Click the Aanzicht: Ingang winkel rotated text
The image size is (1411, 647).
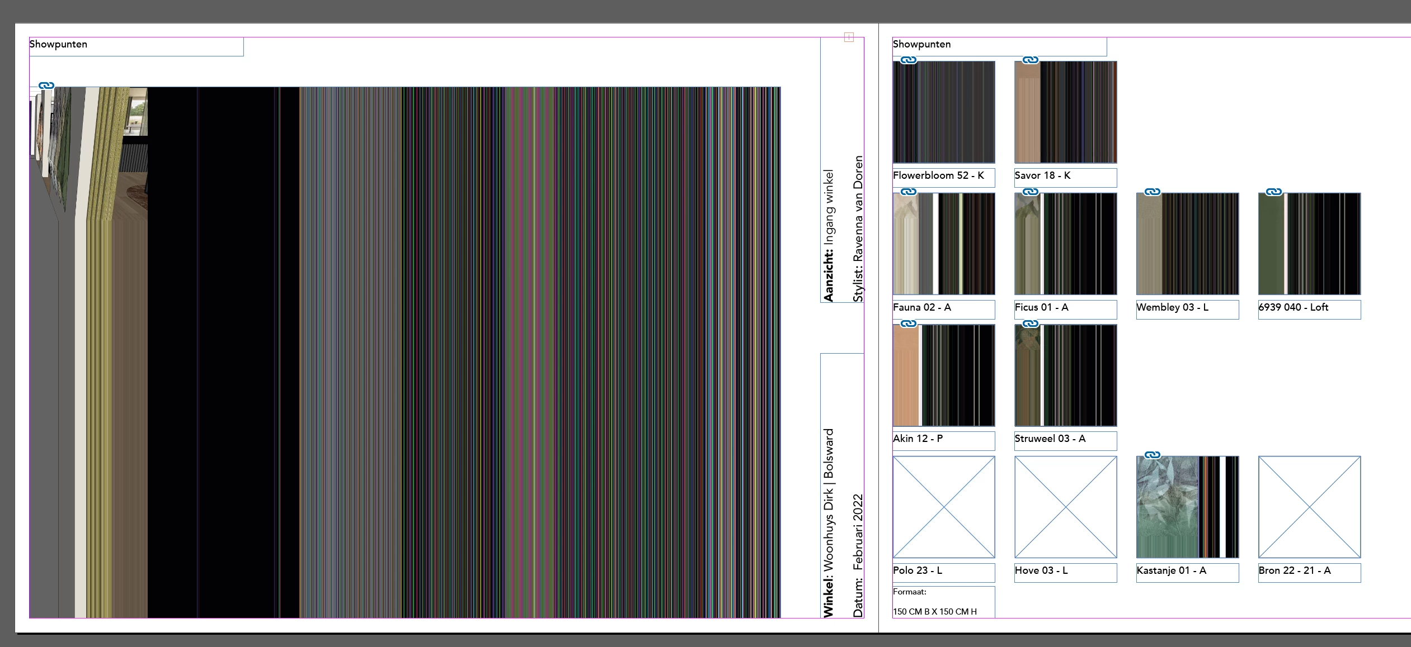829,235
